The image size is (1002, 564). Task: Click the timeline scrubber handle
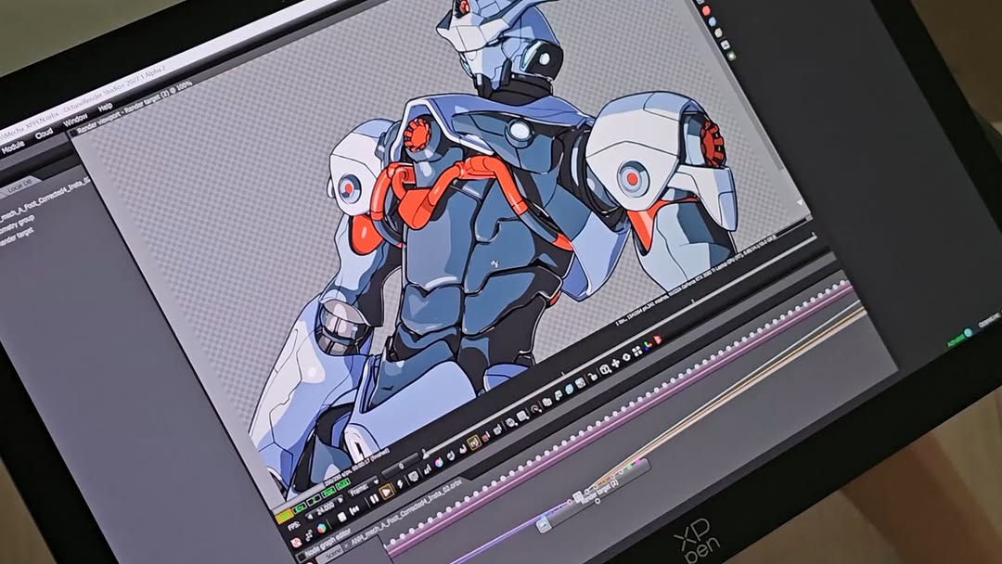[x=424, y=455]
